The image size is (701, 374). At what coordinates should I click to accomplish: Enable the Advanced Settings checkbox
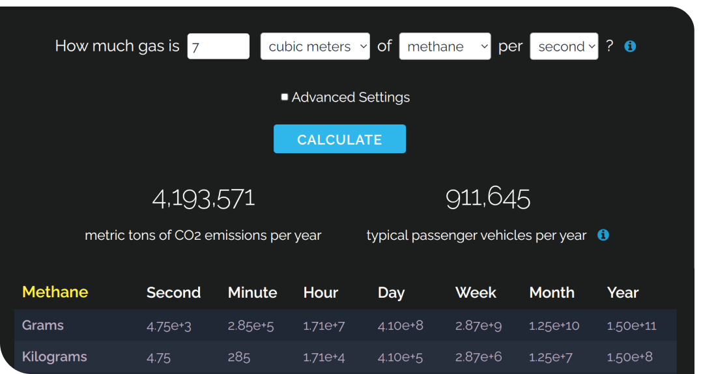(x=285, y=97)
